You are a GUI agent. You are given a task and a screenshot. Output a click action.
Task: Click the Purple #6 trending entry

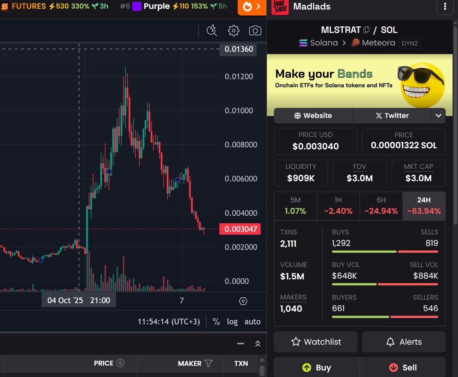(174, 6)
